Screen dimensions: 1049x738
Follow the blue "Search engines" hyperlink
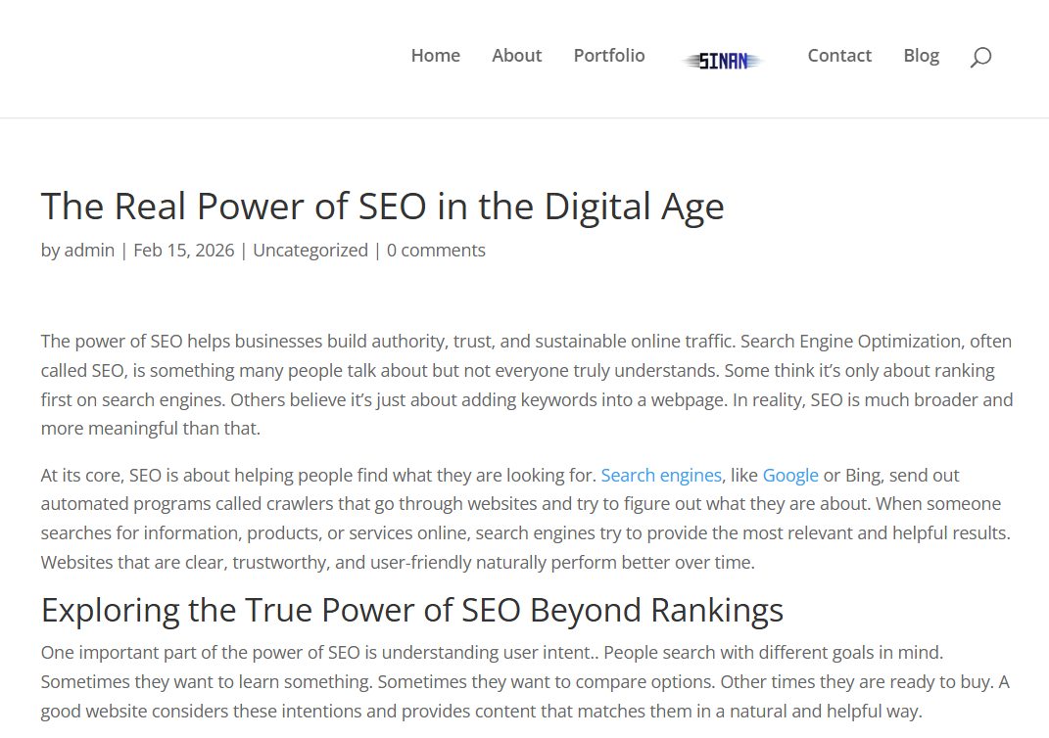[661, 476]
